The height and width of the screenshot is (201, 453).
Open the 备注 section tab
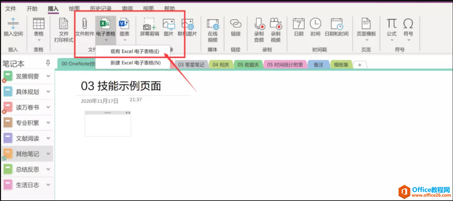click(319, 65)
